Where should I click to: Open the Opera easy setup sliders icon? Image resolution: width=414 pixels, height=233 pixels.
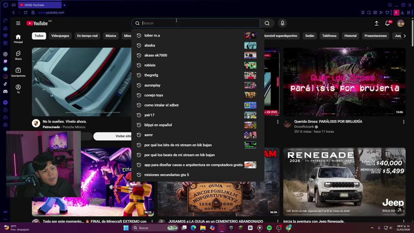409,13
